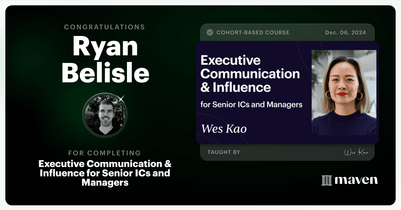Open the course title under For Completing
This screenshot has height=210, width=401.
click(105, 173)
